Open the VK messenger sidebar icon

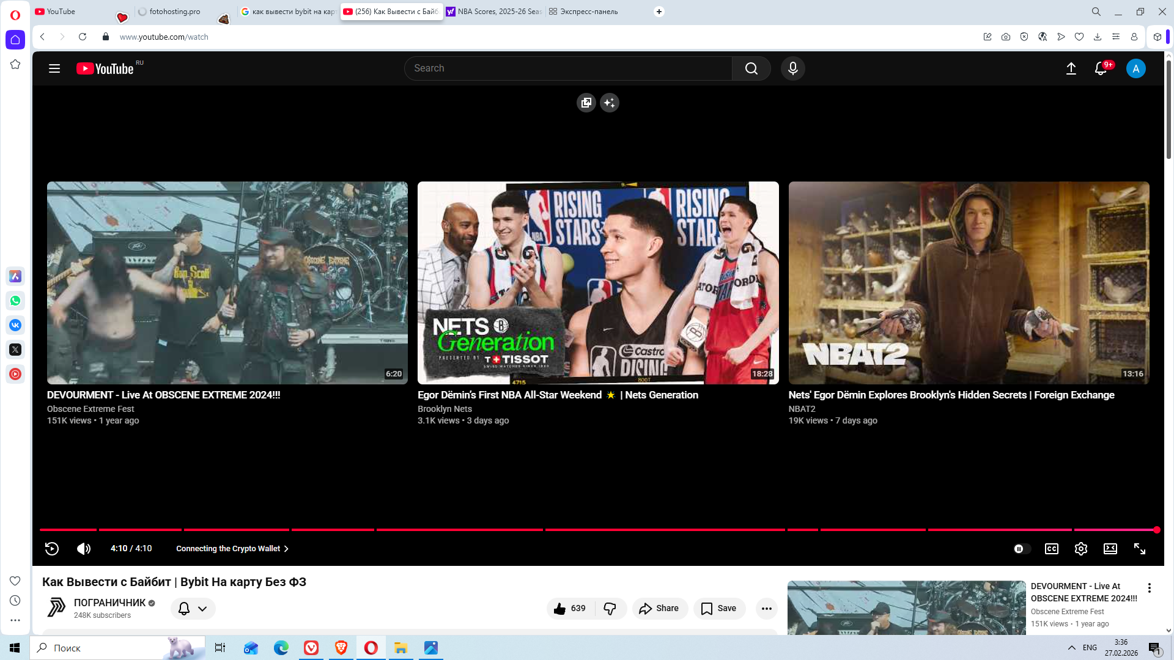tap(15, 325)
